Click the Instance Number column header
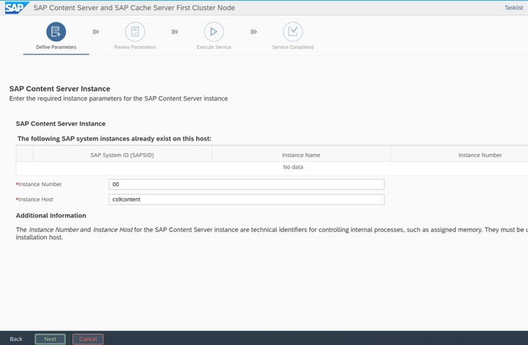528x345 pixels. click(x=480, y=155)
